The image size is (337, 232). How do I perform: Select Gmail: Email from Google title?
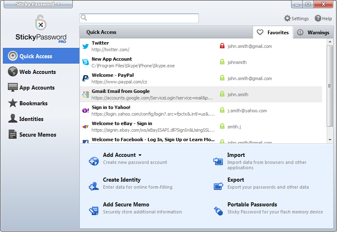[x=121, y=91]
